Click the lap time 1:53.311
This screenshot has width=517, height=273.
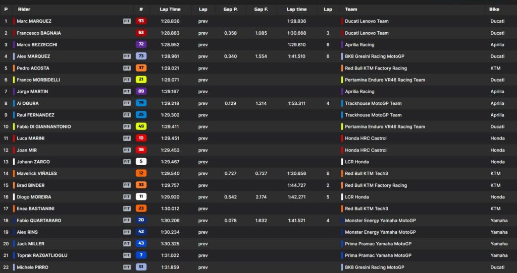[297, 103]
